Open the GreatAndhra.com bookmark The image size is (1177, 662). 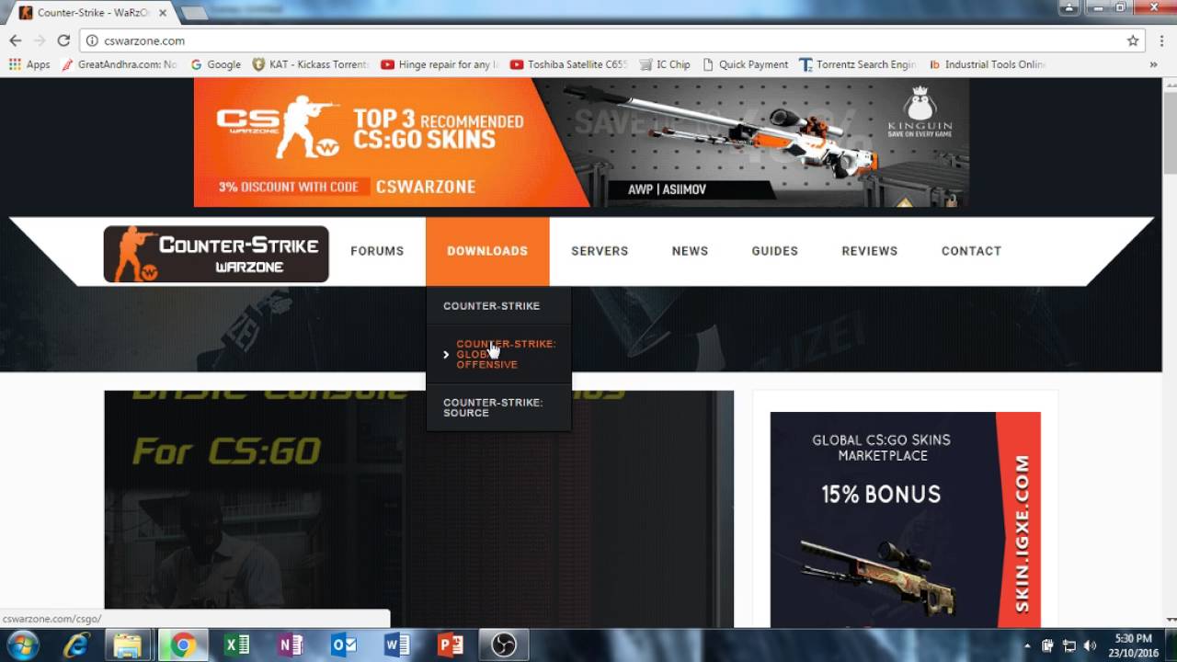point(119,64)
